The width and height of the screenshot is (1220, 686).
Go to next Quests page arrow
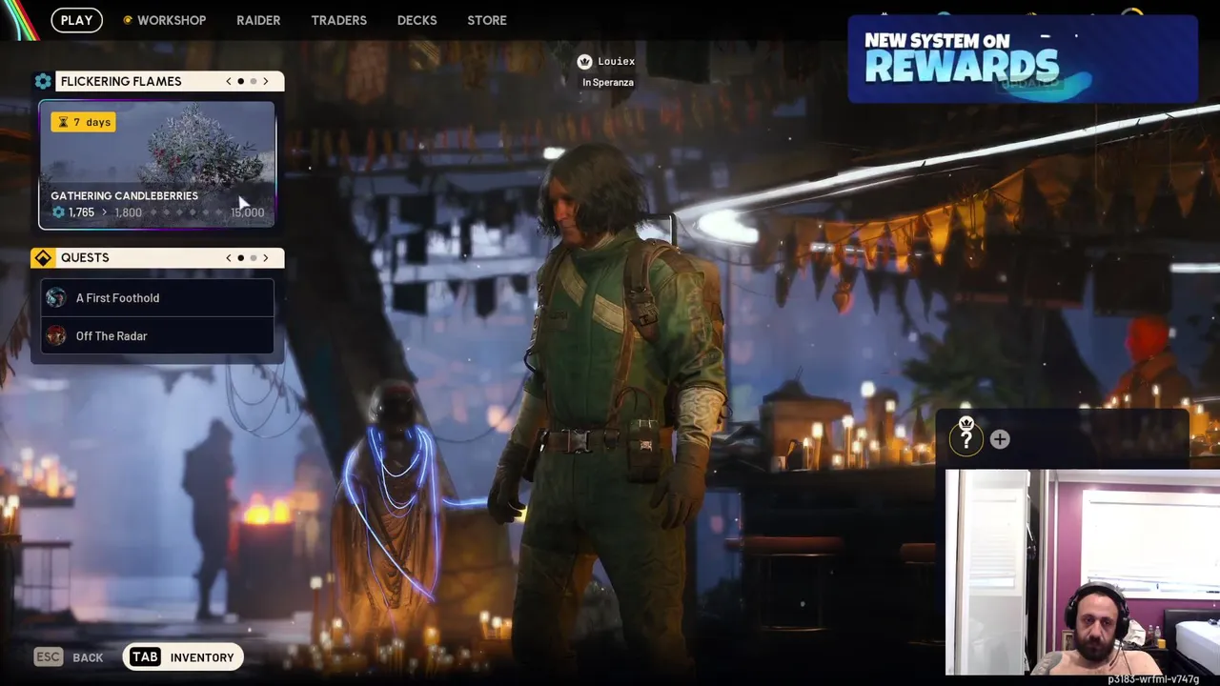[265, 257]
